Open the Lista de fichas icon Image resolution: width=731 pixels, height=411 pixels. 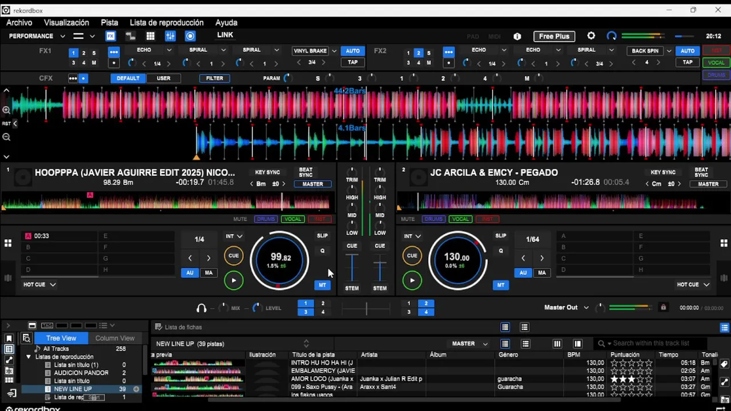[x=158, y=327]
